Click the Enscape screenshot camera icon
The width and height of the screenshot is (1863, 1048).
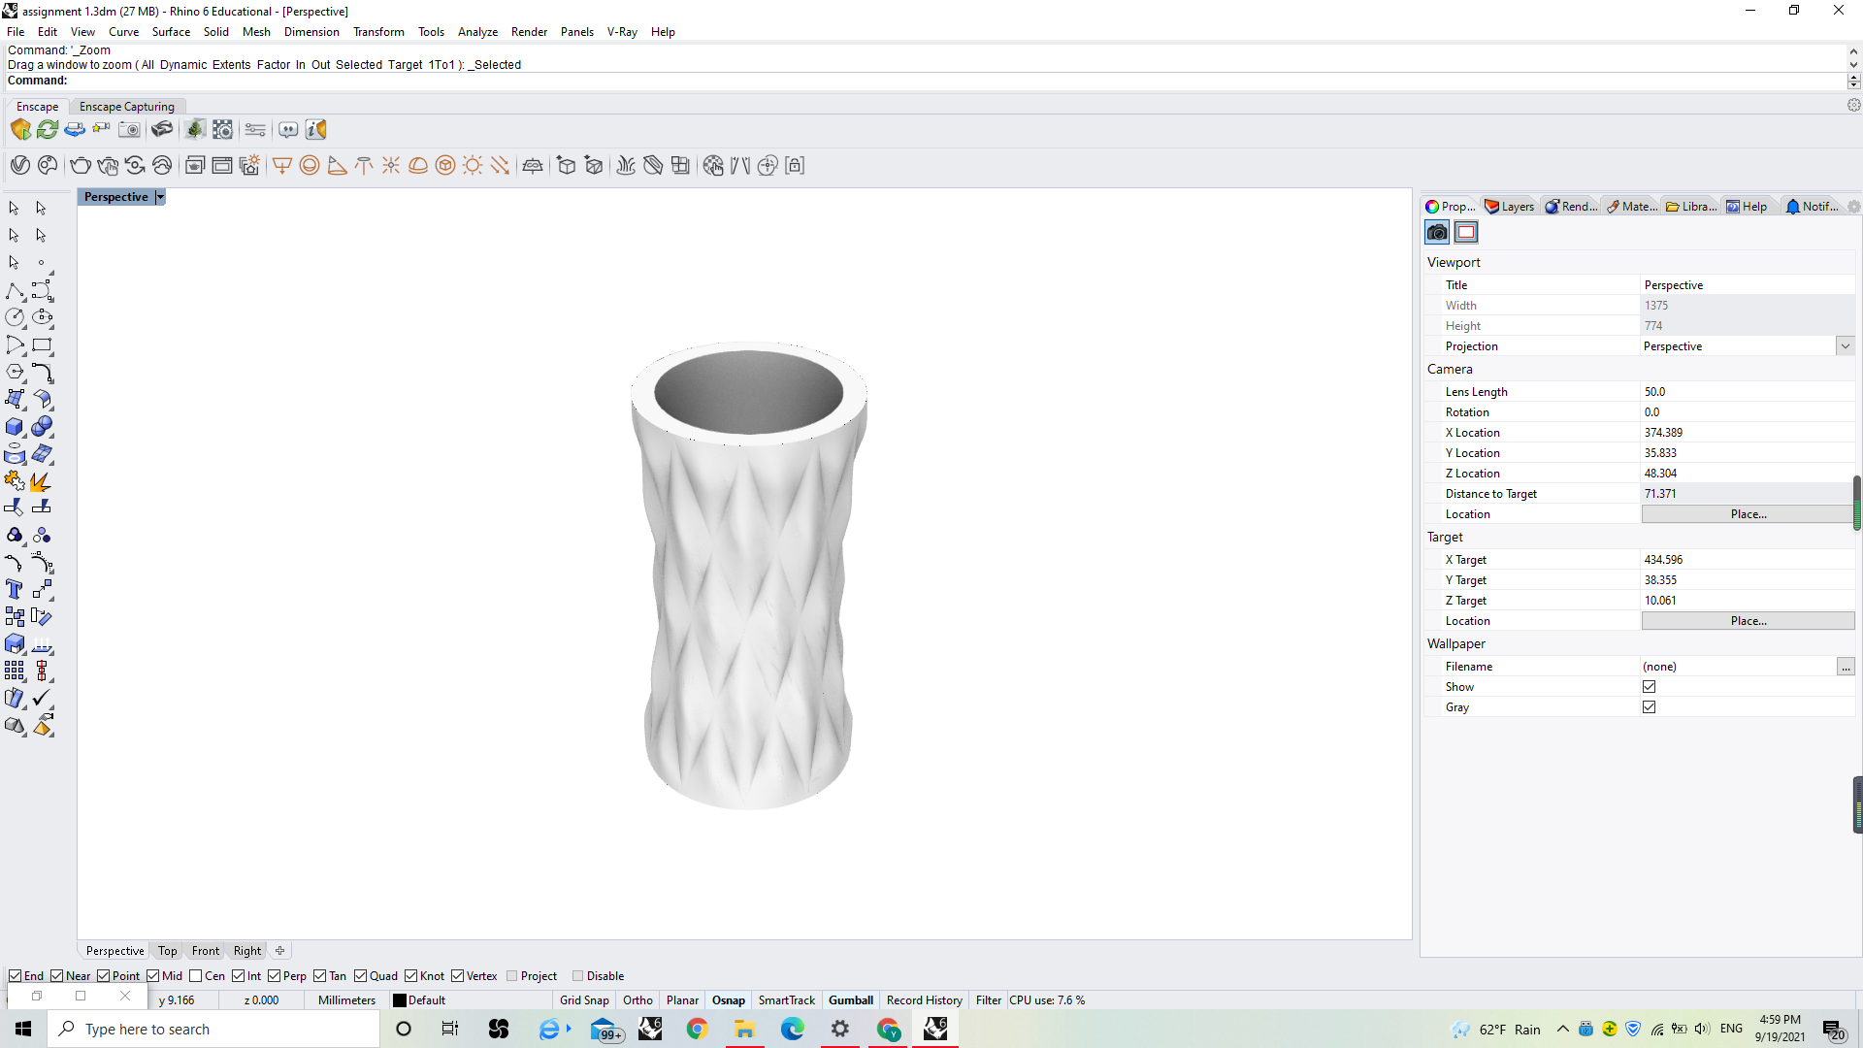point(129,129)
